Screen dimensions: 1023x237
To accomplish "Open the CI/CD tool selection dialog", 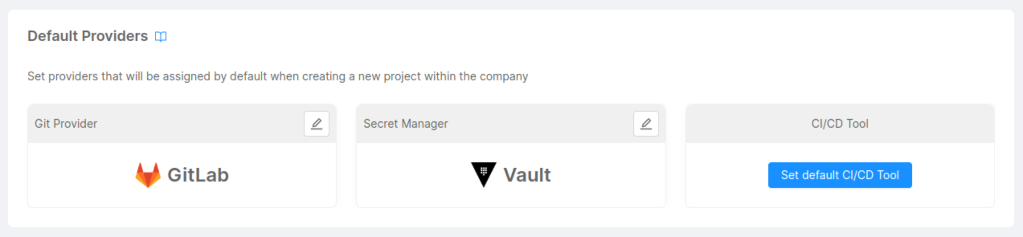I will tap(839, 175).
